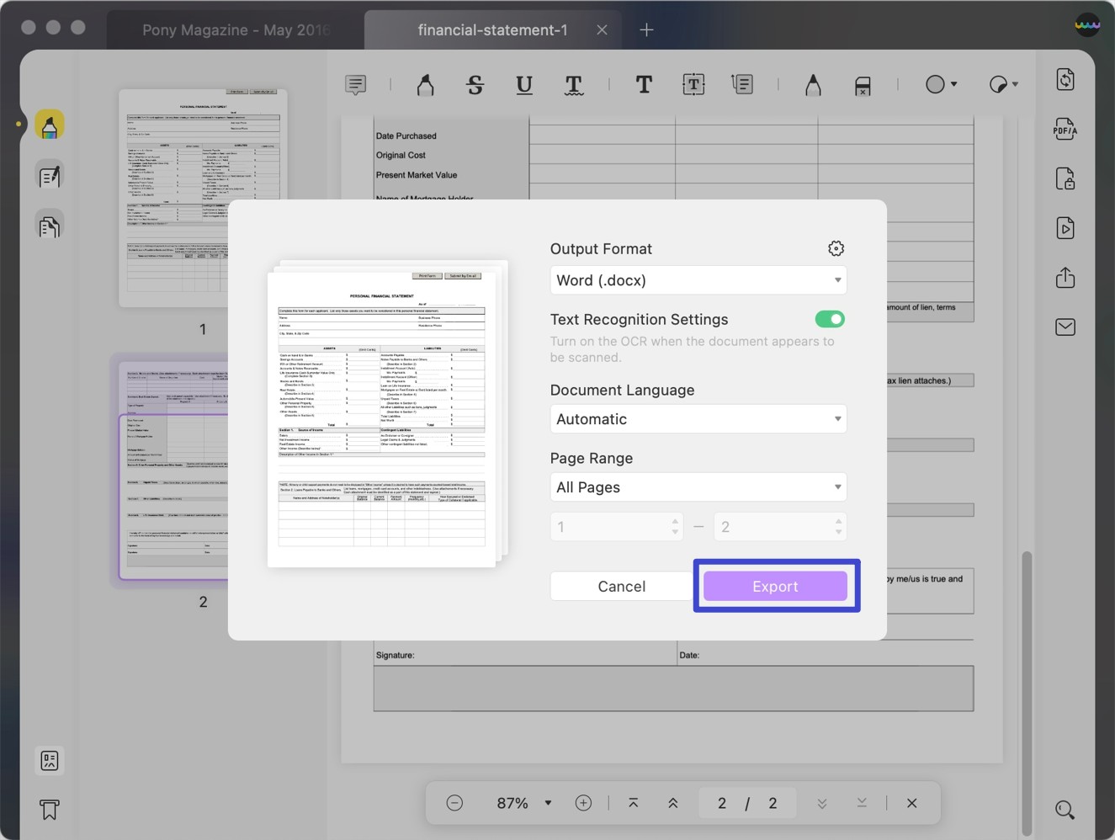1115x840 pixels.
Task: Open the Page Range All Pages dropdown
Action: point(698,487)
